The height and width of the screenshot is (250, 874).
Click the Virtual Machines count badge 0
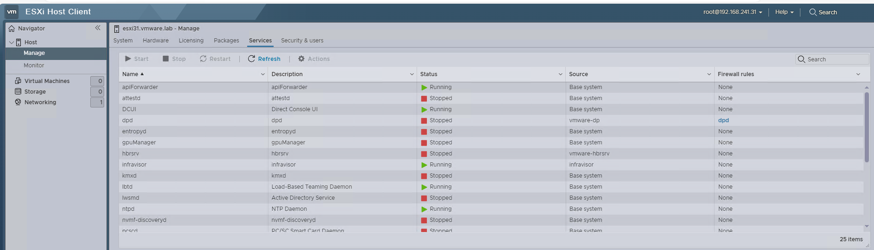pyautogui.click(x=97, y=81)
